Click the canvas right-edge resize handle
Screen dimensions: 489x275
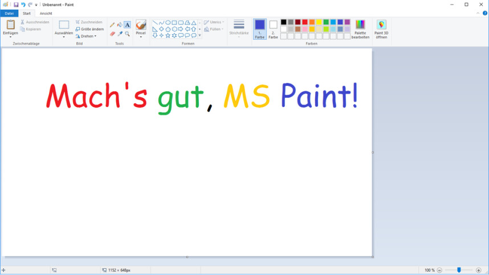click(x=373, y=152)
